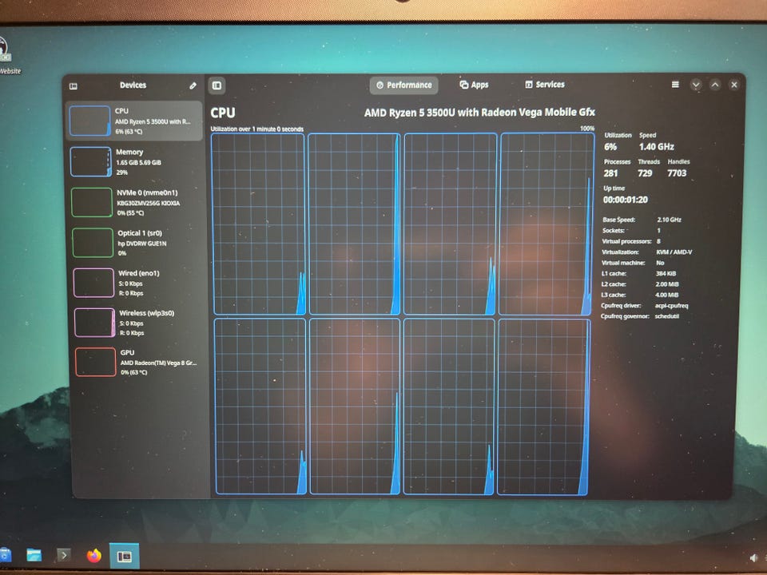Viewport: 767px width, 575px height.
Task: Switch to the Services tab
Action: pos(544,85)
